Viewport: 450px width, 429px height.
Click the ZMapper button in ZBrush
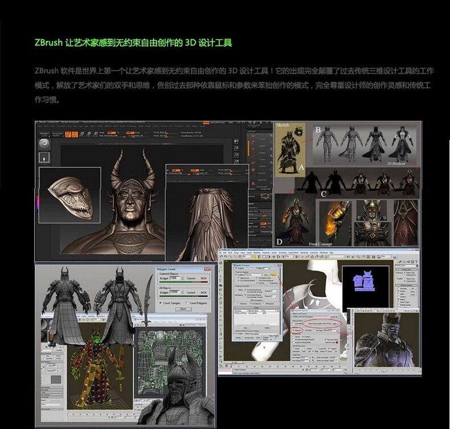44,134
